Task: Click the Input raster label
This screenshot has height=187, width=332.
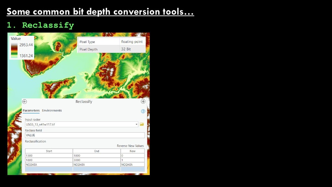Action: [33, 119]
